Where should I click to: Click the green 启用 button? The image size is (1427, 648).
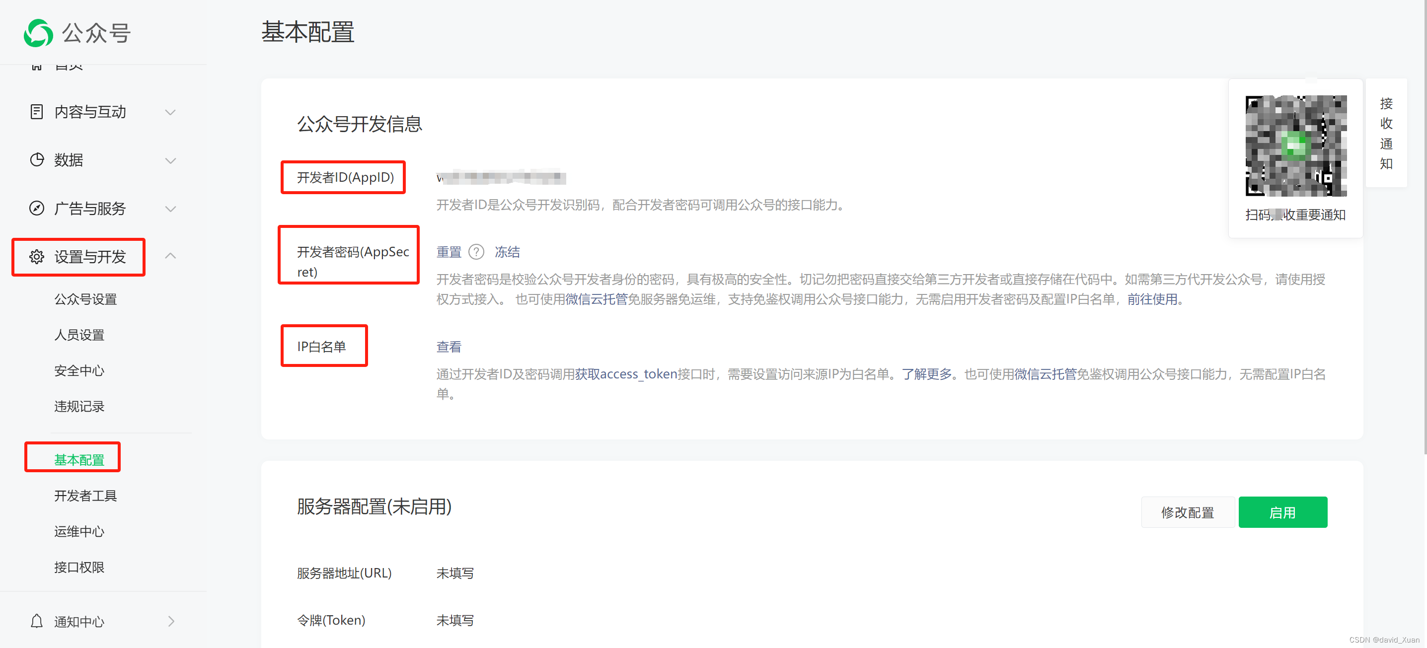click(x=1282, y=512)
